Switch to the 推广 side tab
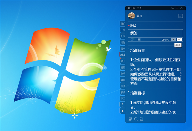 123,24
